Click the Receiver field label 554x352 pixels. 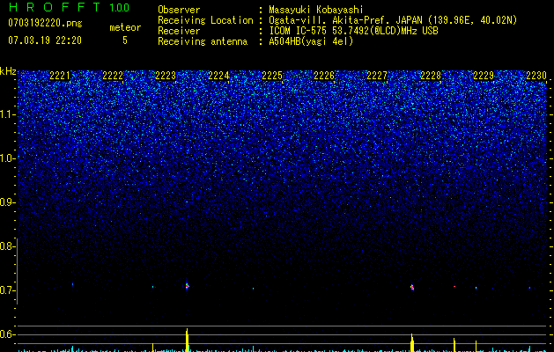[x=179, y=31]
